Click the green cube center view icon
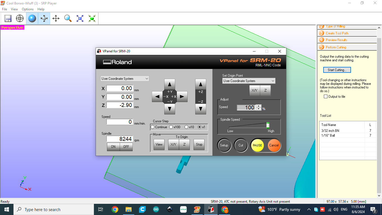The height and width of the screenshot is (215, 382). click(92, 18)
